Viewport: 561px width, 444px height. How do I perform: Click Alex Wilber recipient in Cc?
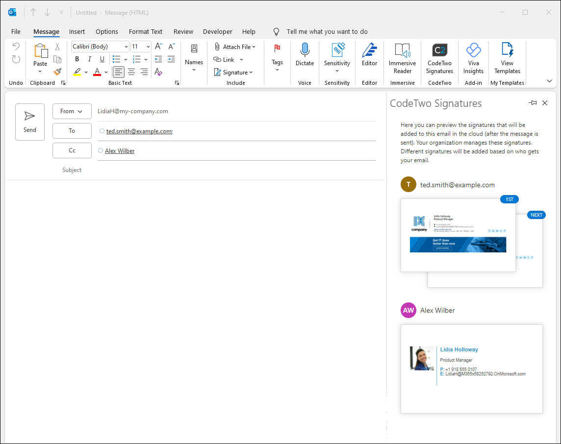tap(120, 151)
